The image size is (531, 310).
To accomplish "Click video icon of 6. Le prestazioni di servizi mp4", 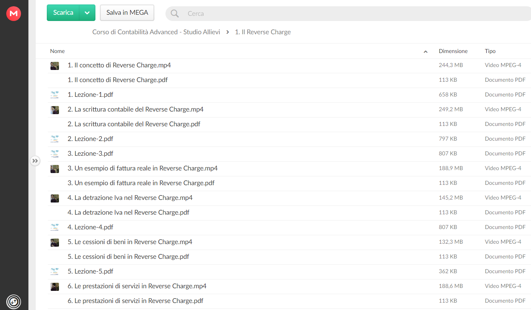I will tap(55, 287).
